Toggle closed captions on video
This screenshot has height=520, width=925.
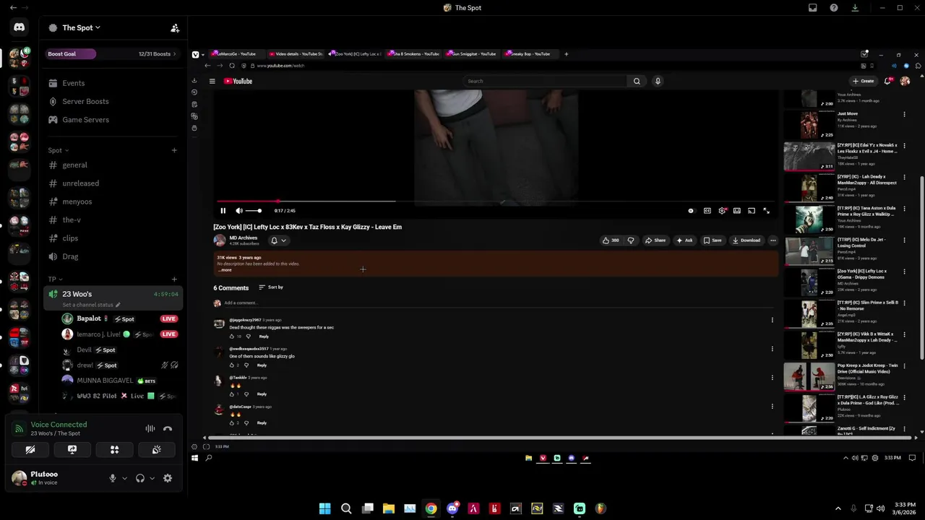point(707,211)
